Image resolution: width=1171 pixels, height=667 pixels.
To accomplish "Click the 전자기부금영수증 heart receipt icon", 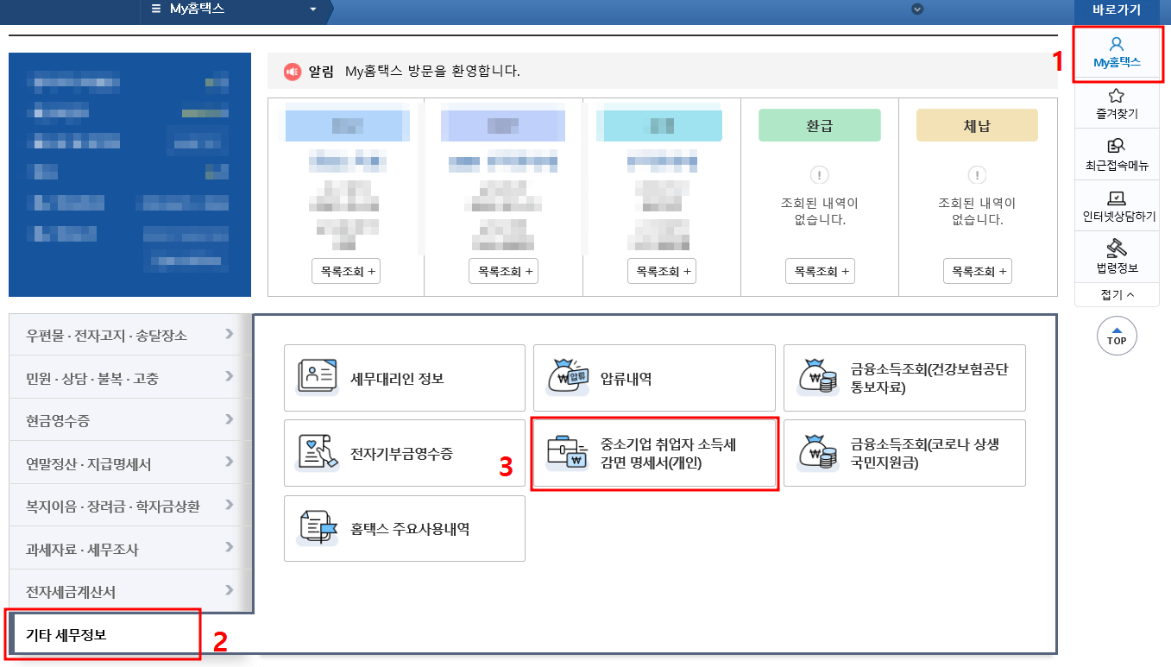I will tap(317, 453).
